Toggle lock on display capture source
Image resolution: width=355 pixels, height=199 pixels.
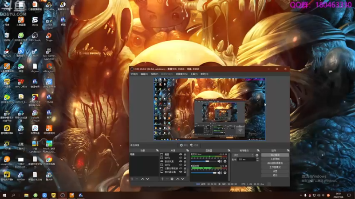(185, 172)
